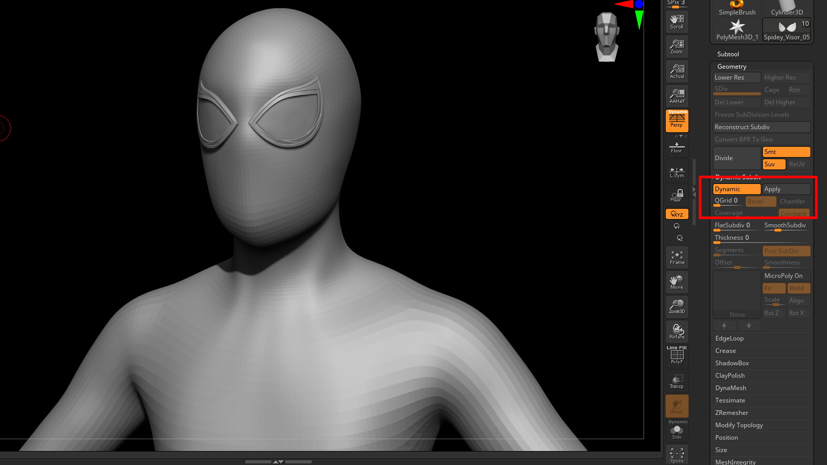
Task: Toggle Ghost transparency mode
Action: 677,406
